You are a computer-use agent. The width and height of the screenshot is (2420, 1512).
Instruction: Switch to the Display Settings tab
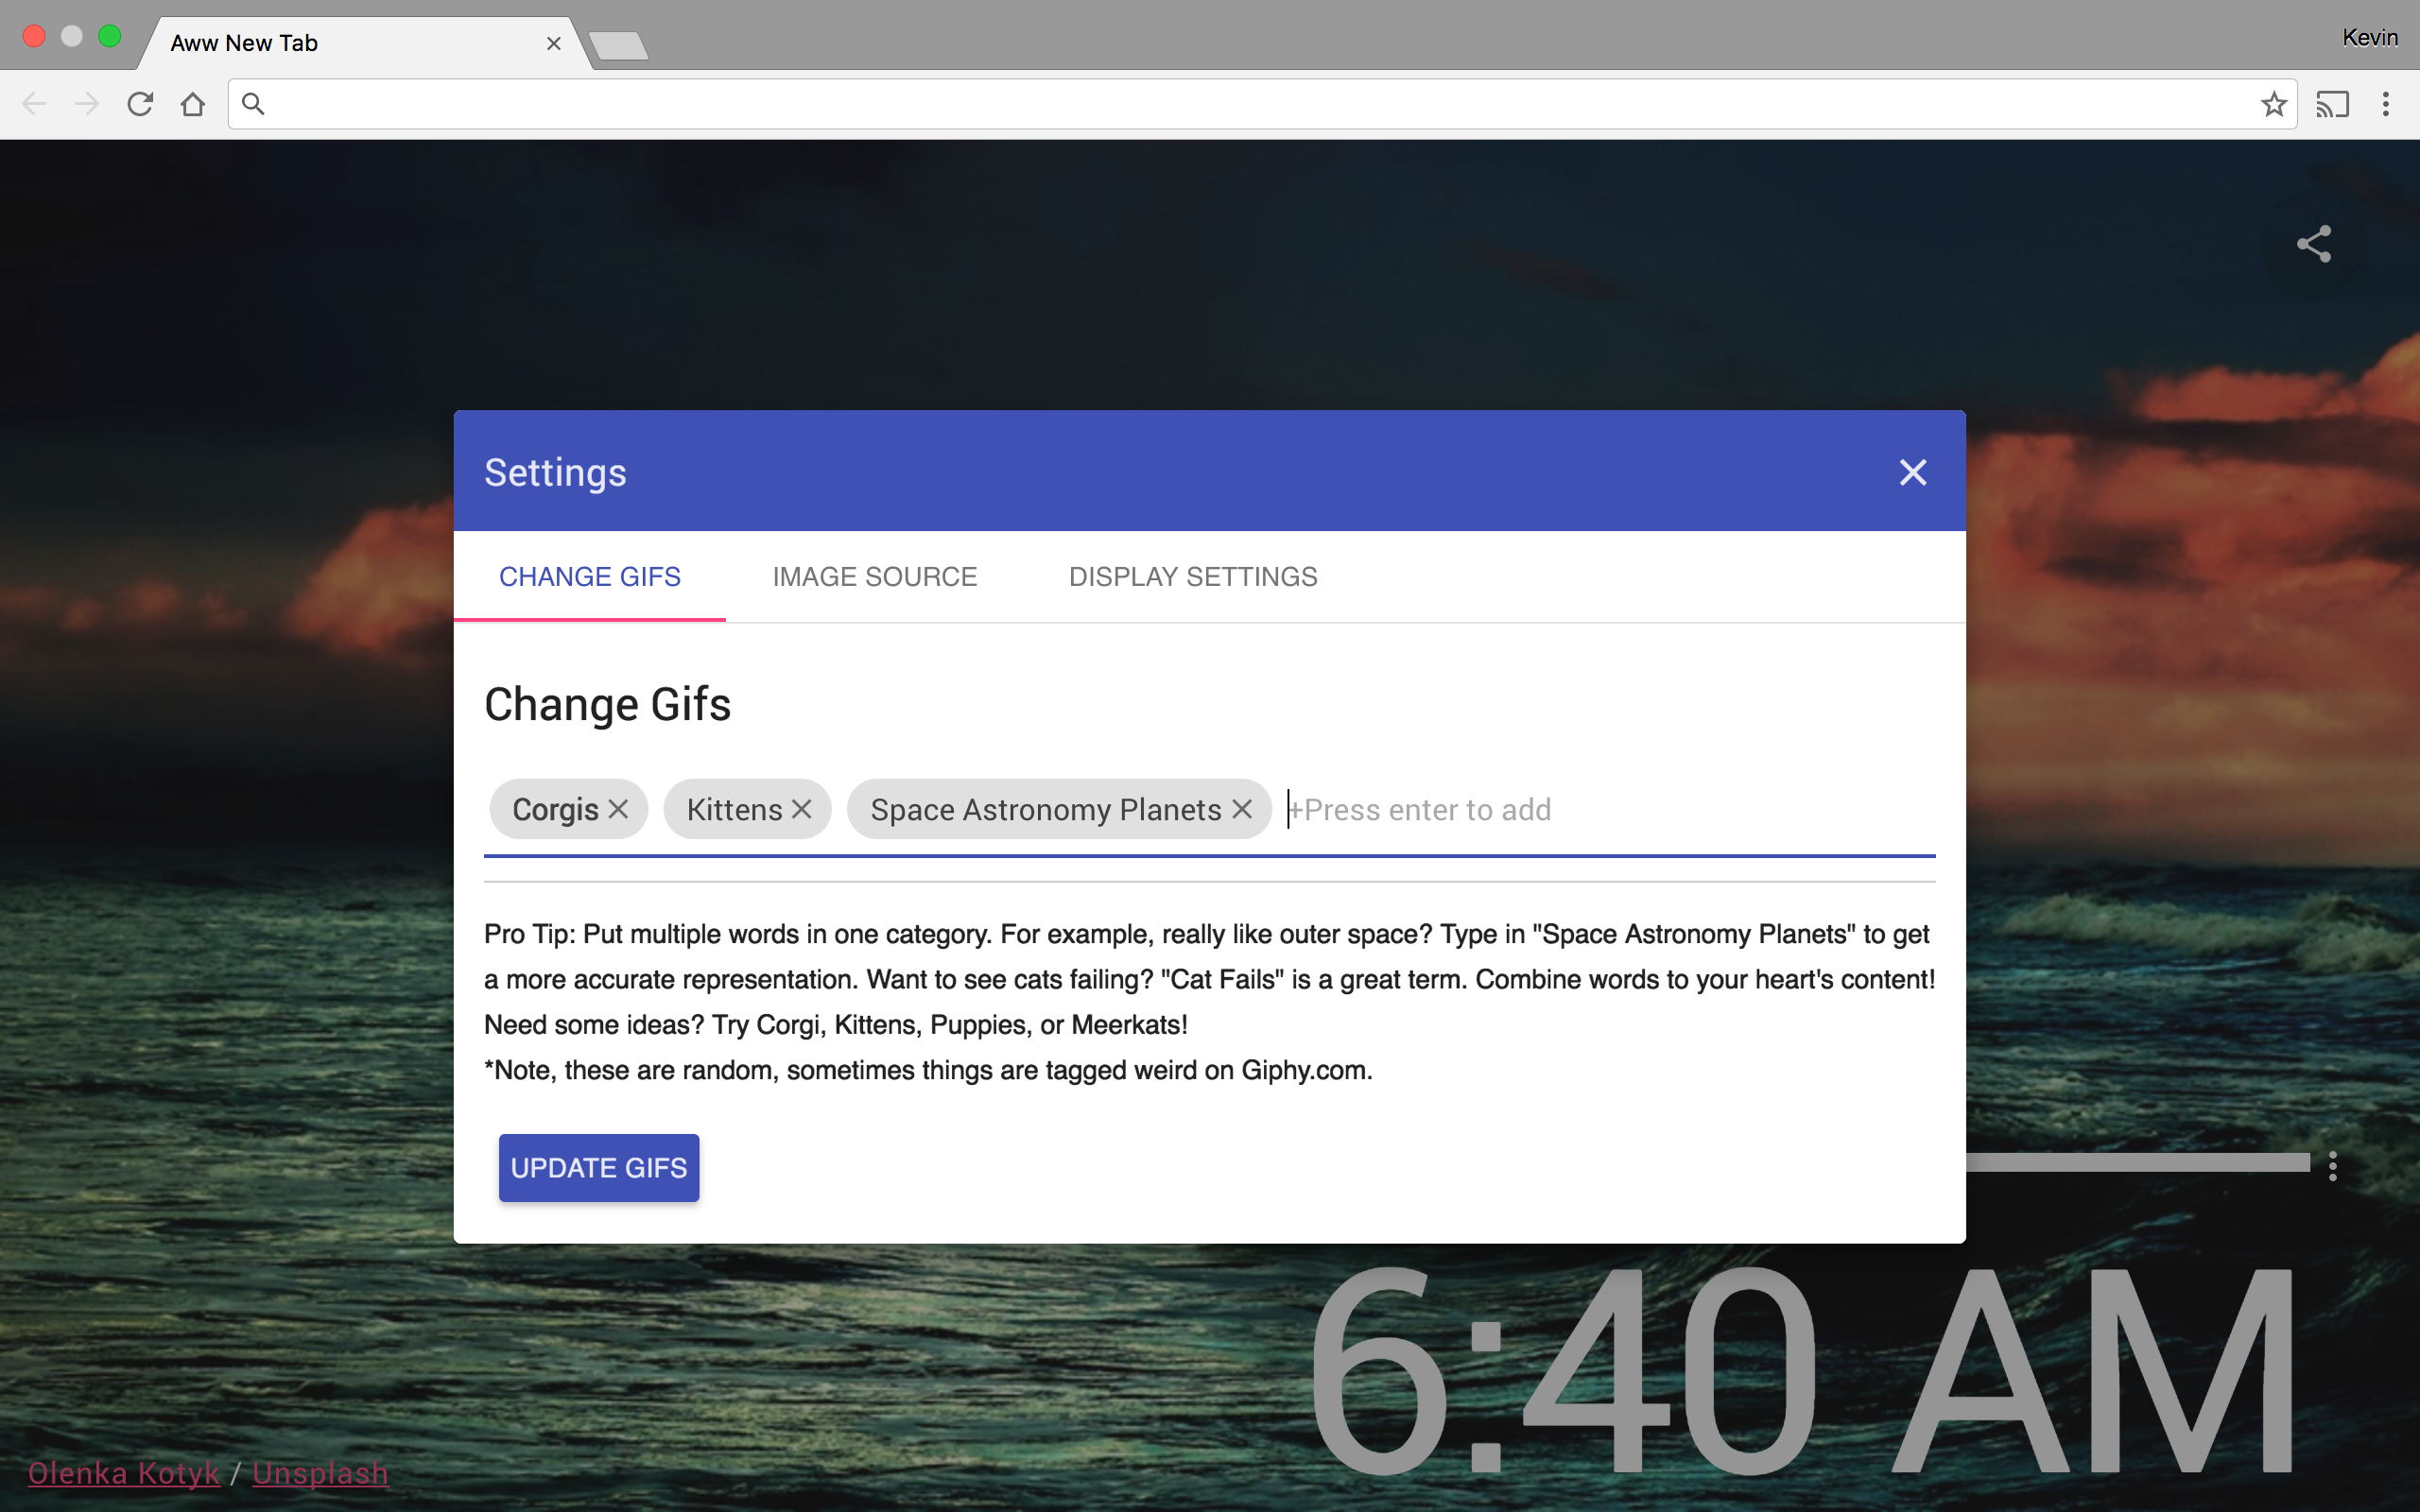click(1193, 577)
